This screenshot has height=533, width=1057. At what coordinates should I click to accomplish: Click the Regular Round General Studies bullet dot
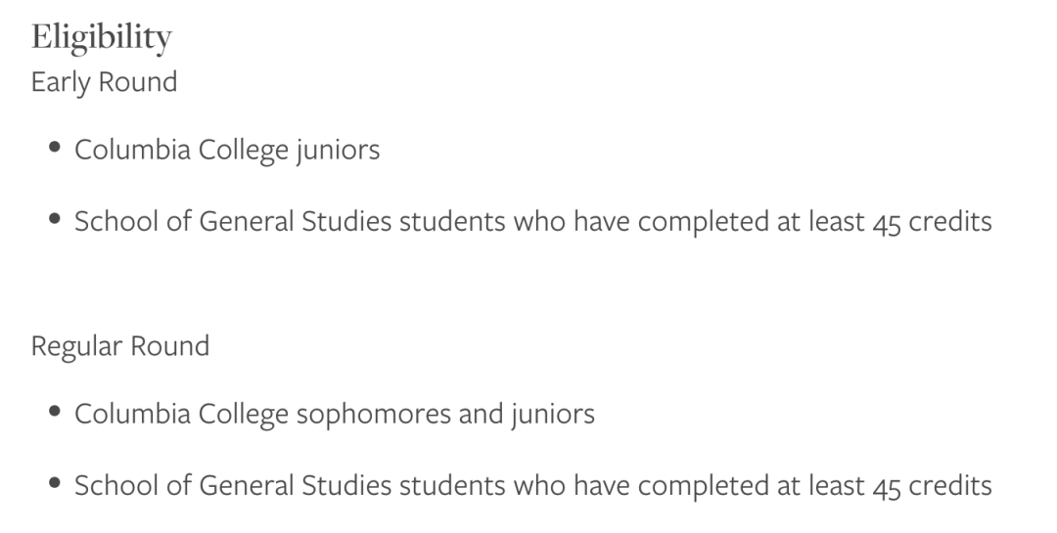pos(55,483)
